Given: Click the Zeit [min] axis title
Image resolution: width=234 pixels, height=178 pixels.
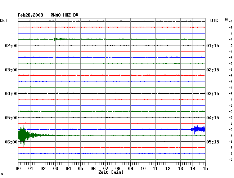Looking at the screenshot, I should 111,172.
